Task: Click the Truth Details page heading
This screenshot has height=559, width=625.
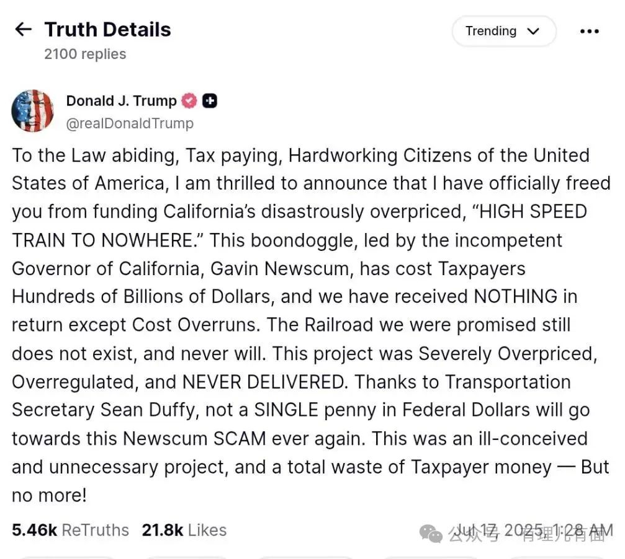Action: pyautogui.click(x=107, y=29)
